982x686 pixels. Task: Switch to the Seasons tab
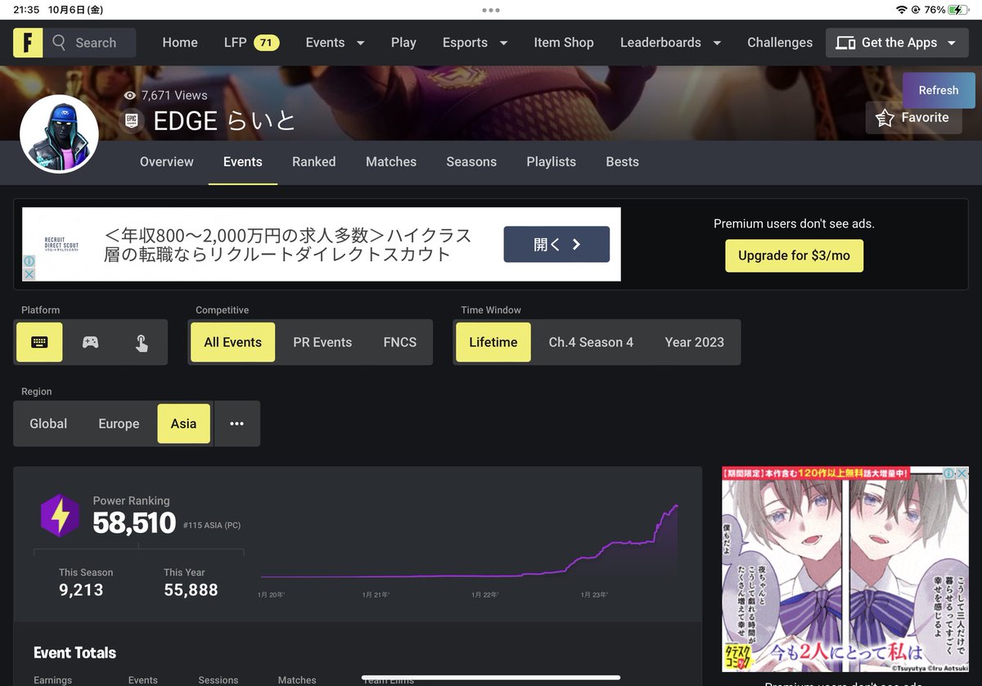pos(471,162)
